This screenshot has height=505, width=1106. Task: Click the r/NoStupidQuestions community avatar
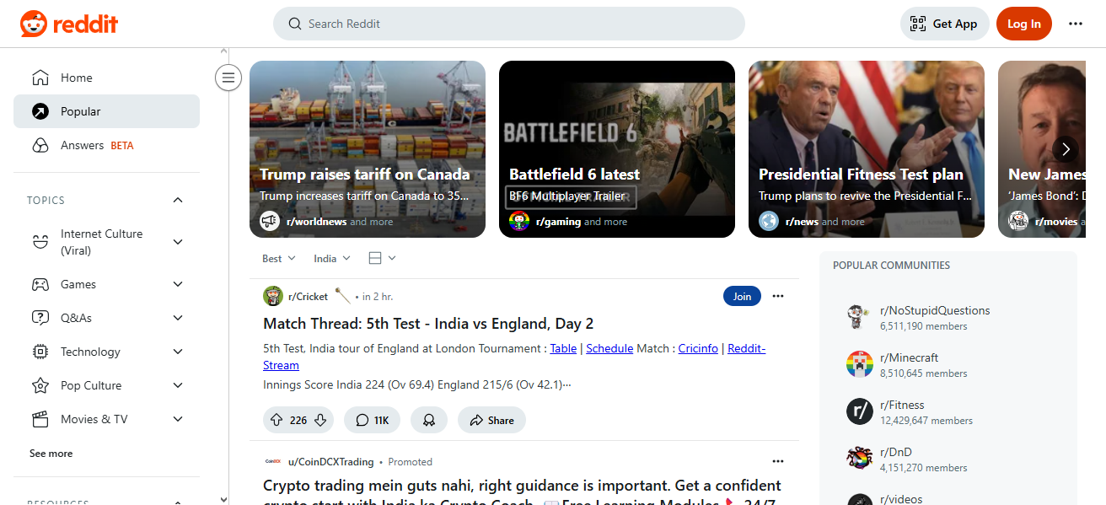coord(859,317)
